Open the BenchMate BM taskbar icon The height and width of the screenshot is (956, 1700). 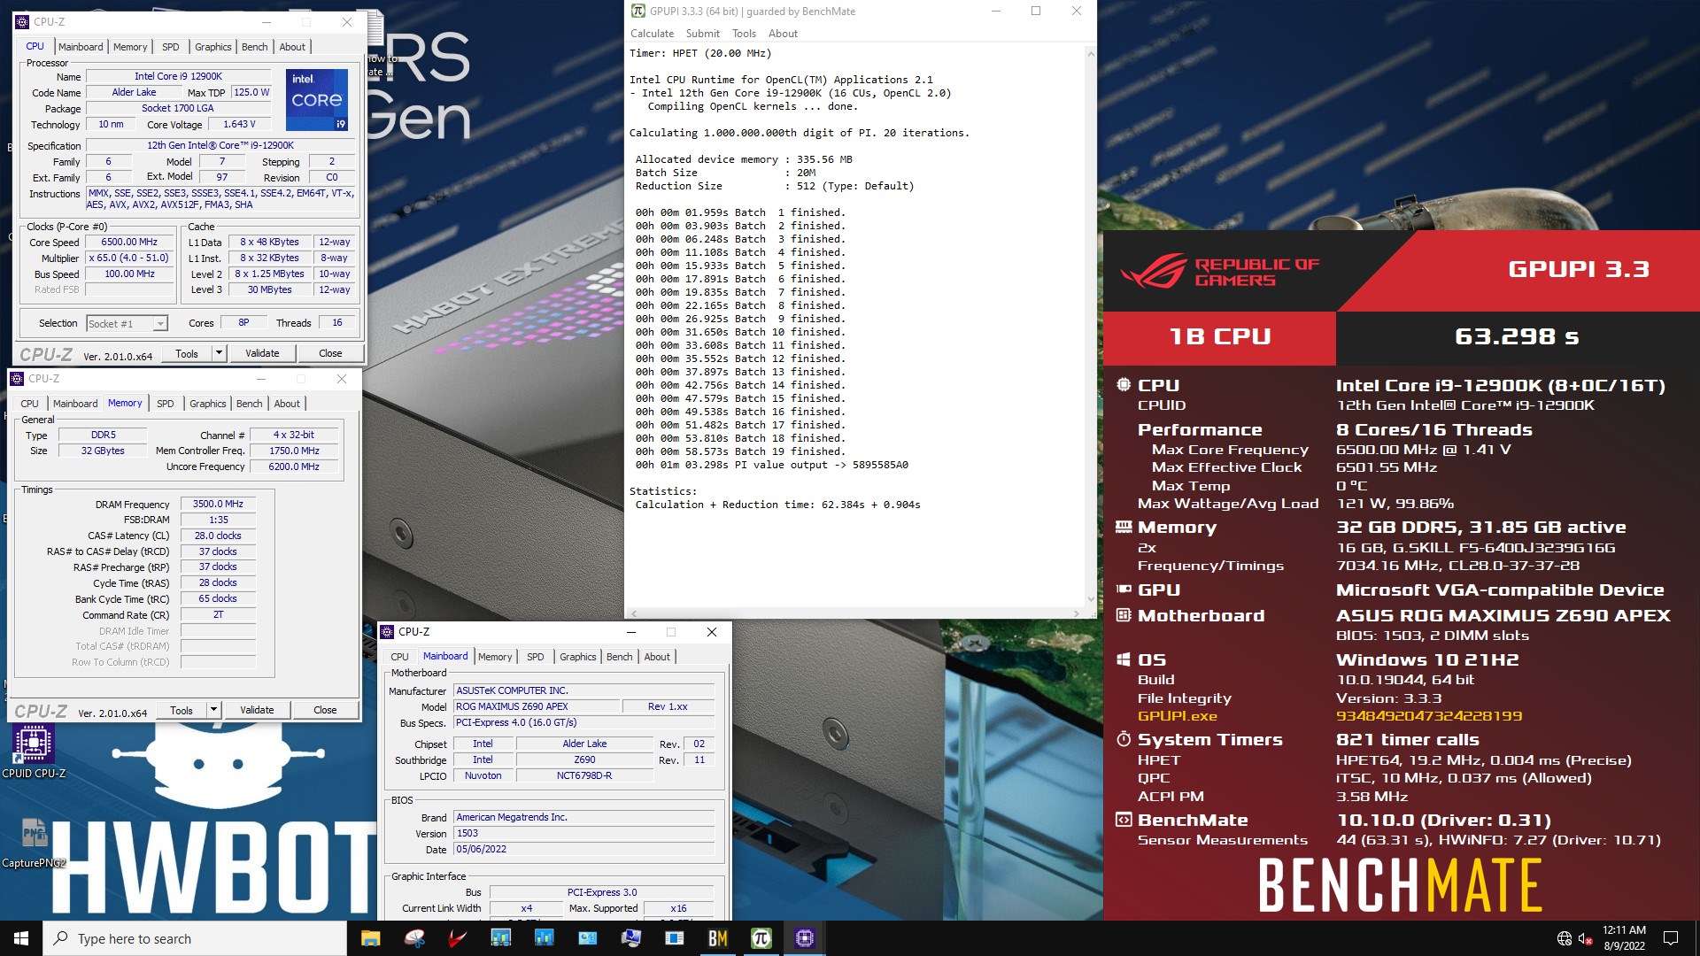click(x=717, y=938)
